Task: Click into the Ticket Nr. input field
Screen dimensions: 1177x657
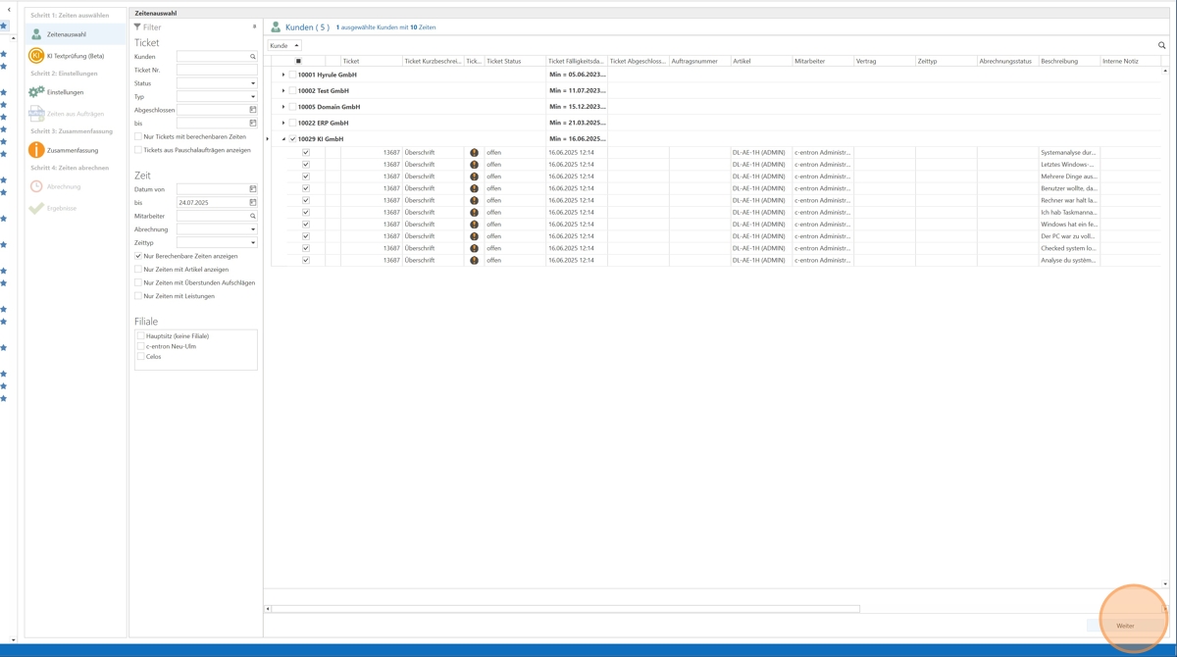Action: tap(216, 71)
